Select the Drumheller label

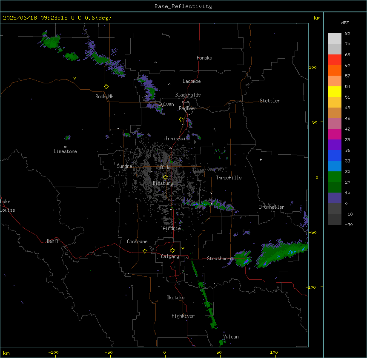point(272,207)
